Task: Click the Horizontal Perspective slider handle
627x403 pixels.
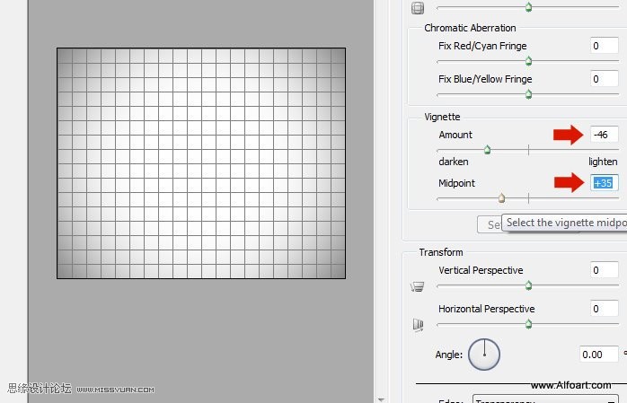Action: (528, 324)
